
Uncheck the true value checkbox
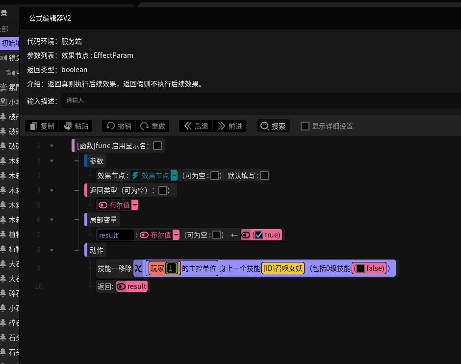click(259, 234)
